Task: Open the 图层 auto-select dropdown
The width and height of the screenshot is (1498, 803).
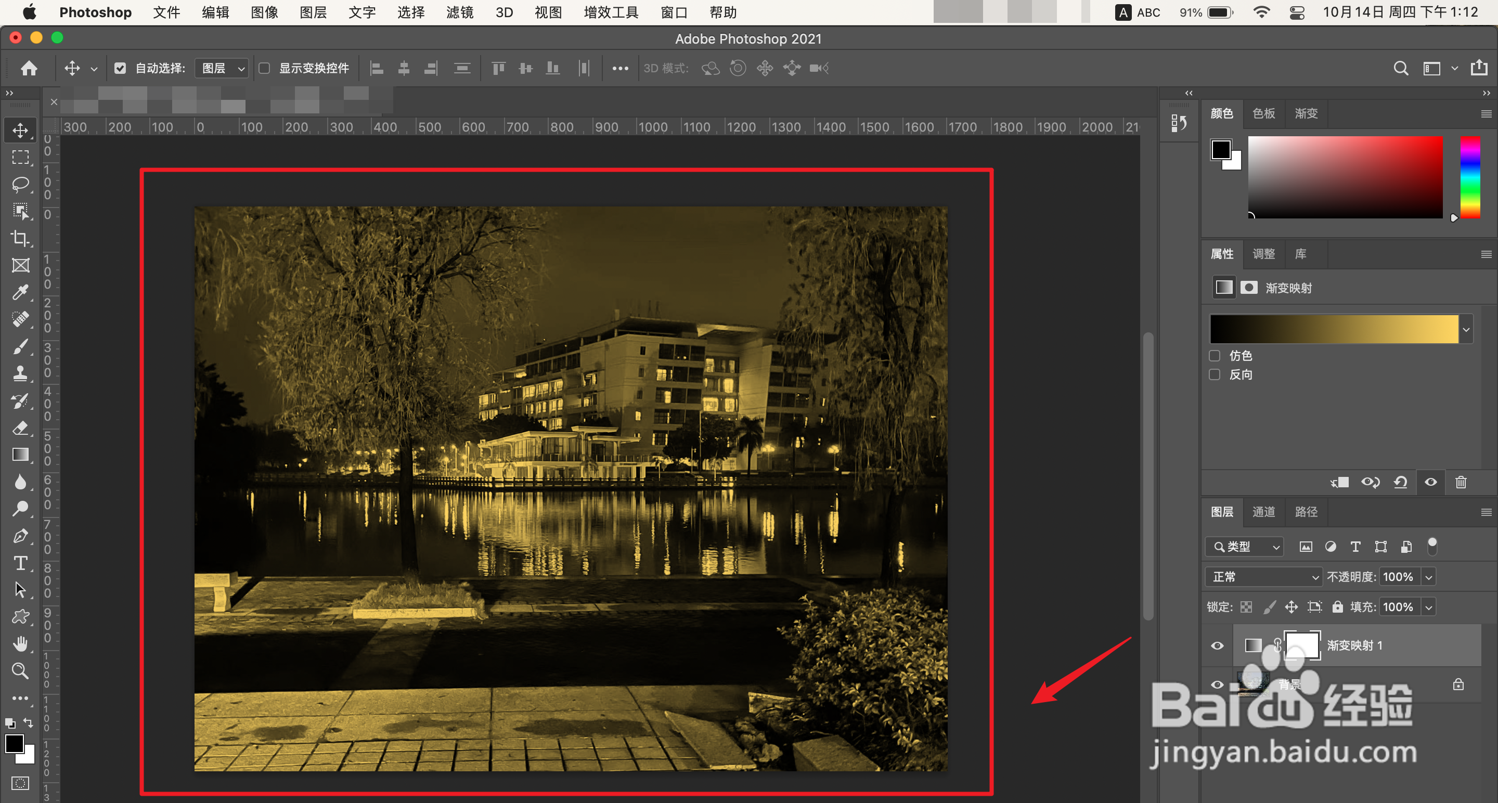Action: pos(223,69)
